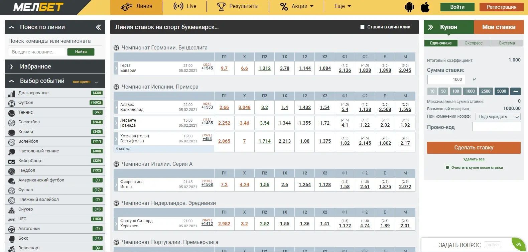Collapse the Поиск по линии panel
The image size is (528, 252).
tap(12, 27)
